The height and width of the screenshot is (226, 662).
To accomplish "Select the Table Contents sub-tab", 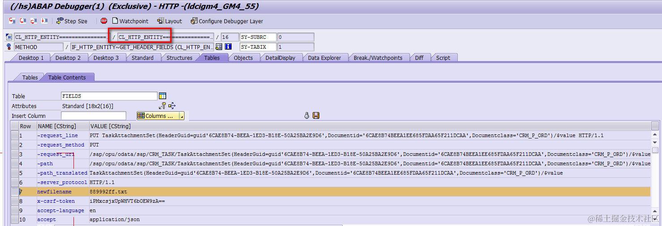I will tap(67, 77).
